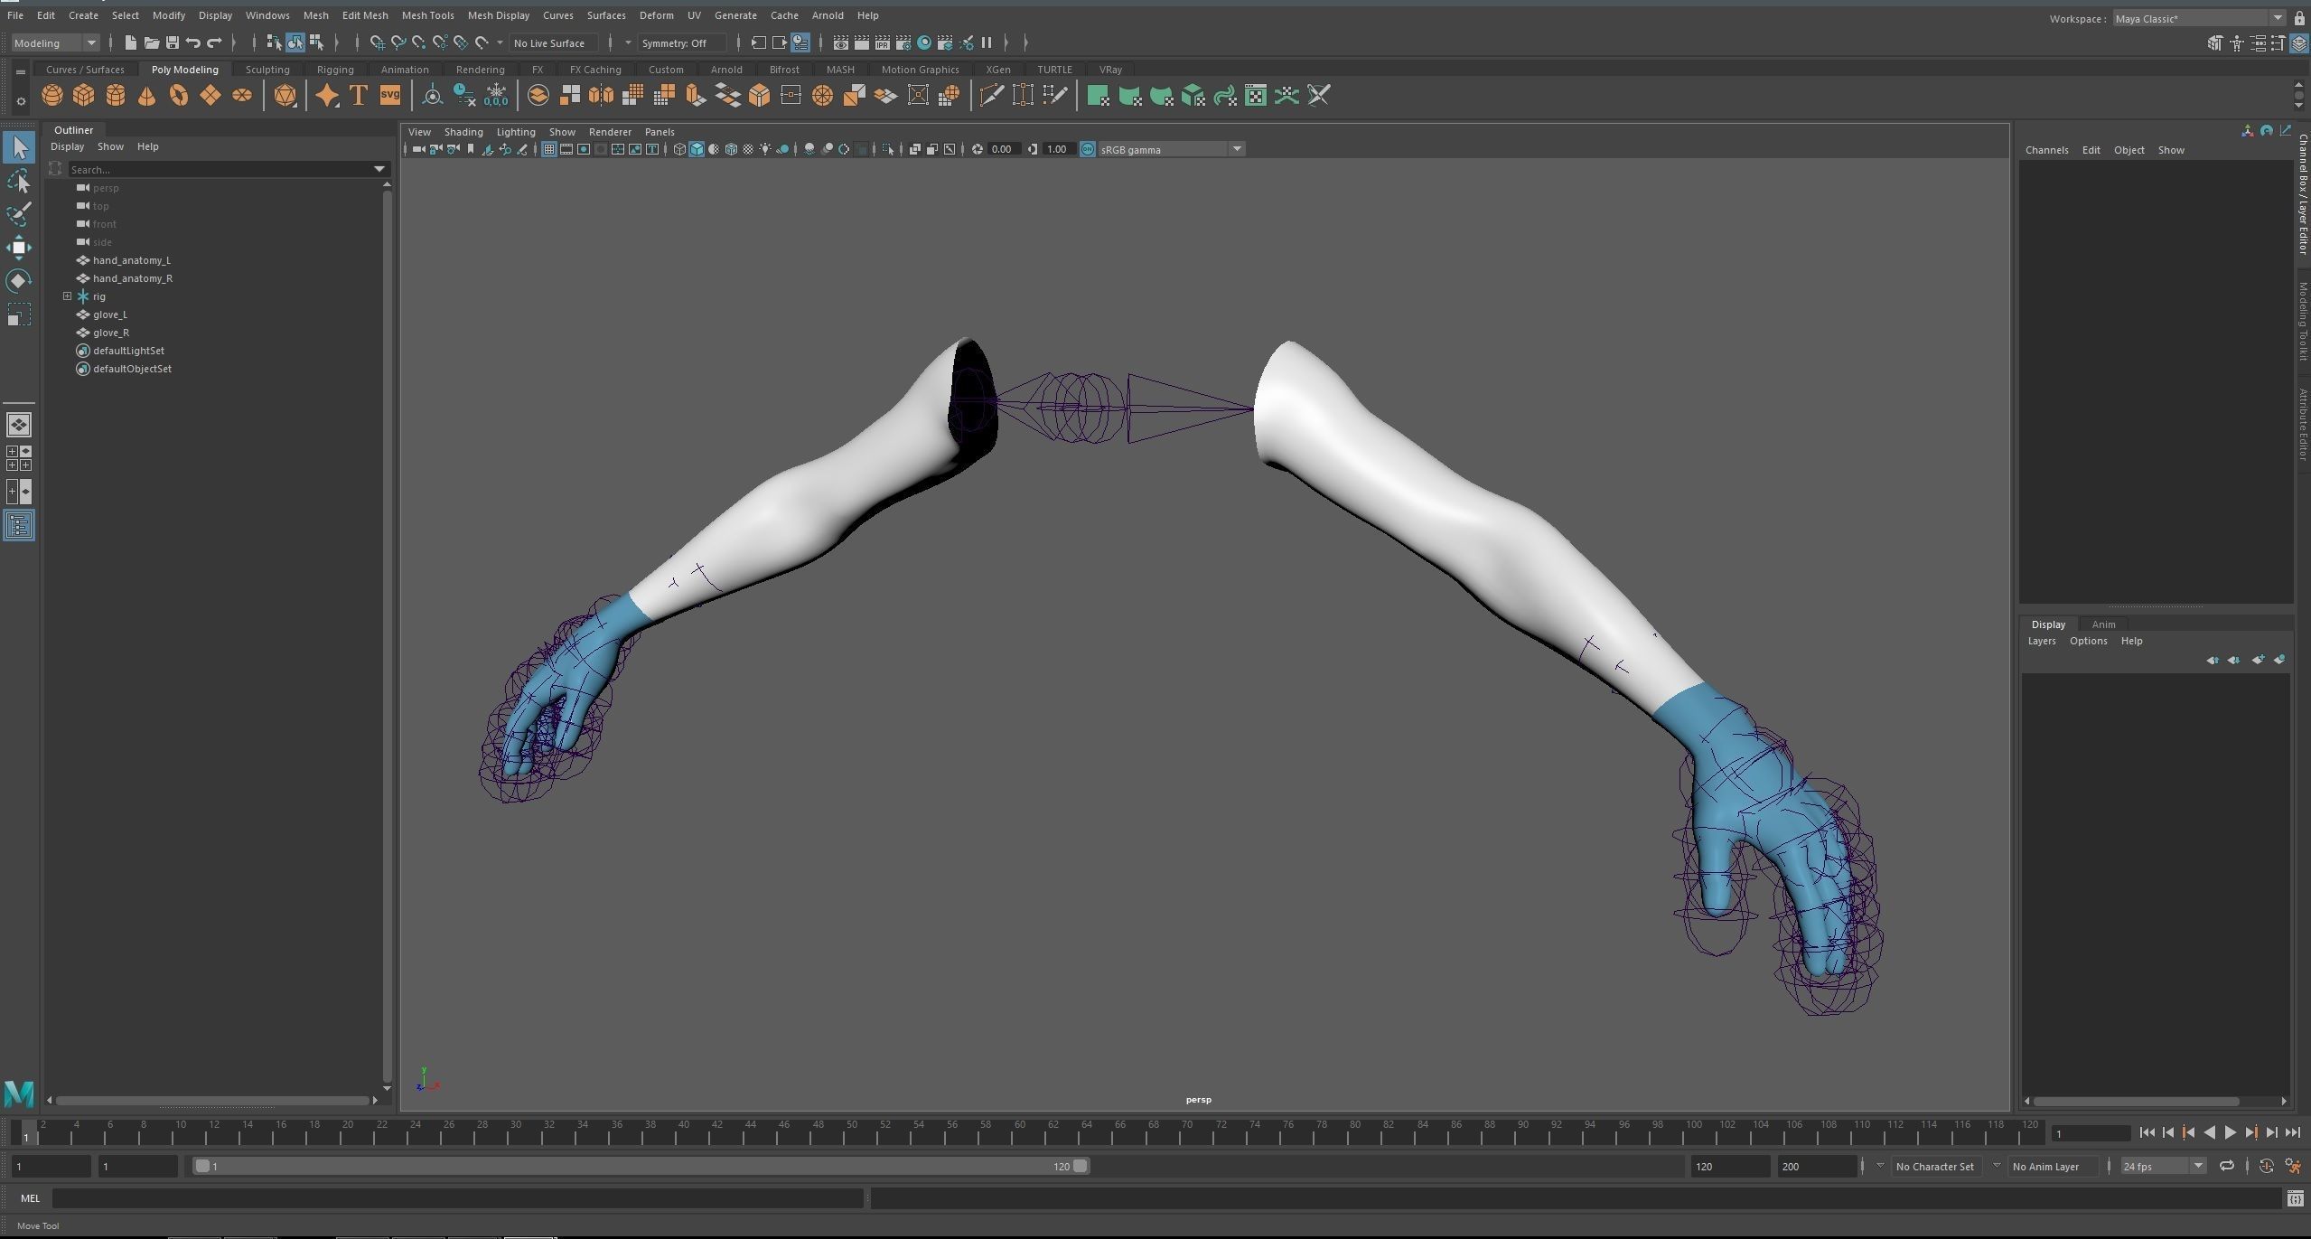The height and width of the screenshot is (1239, 2311).
Task: Switch to the Anim layer tab
Action: pos(2103,624)
